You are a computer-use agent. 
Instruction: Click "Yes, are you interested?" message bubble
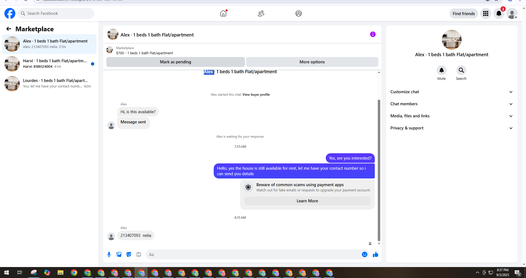pyautogui.click(x=350, y=158)
